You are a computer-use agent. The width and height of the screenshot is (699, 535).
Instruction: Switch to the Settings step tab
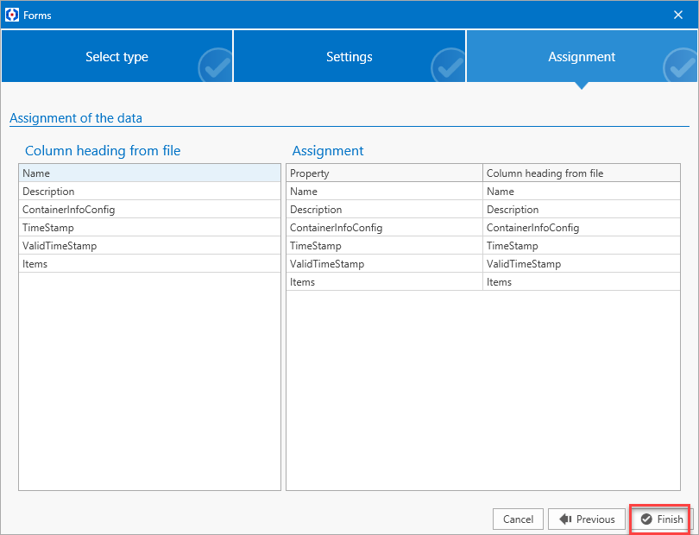[x=349, y=56]
